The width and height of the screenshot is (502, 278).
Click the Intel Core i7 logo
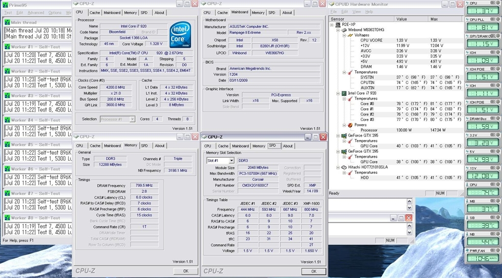(179, 34)
